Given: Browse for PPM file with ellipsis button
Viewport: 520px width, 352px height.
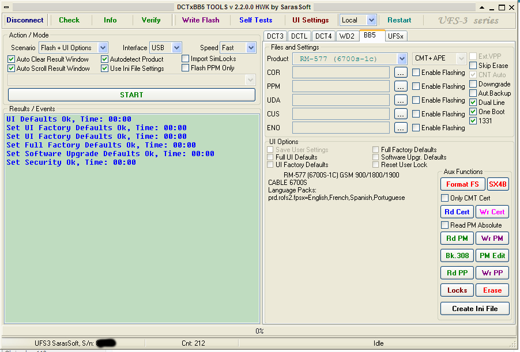Looking at the screenshot, I should click(x=401, y=86).
